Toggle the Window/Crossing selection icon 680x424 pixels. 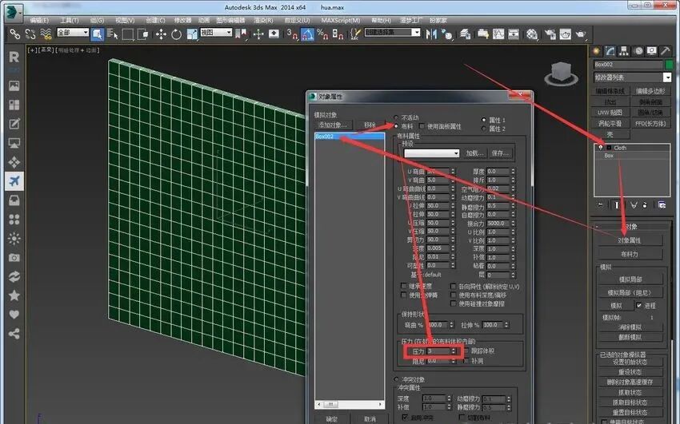click(x=142, y=34)
